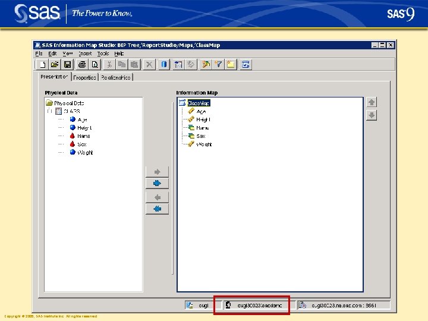
Task: Open an existing map via folder icon
Action: pos(55,65)
